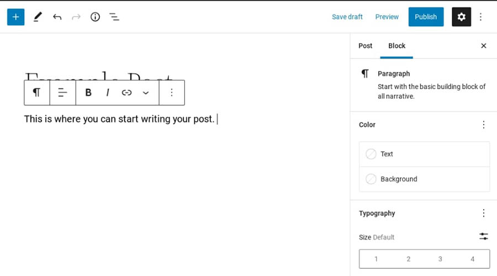The image size is (497, 276).
Task: Open the document details info icon
Action: pos(95,17)
